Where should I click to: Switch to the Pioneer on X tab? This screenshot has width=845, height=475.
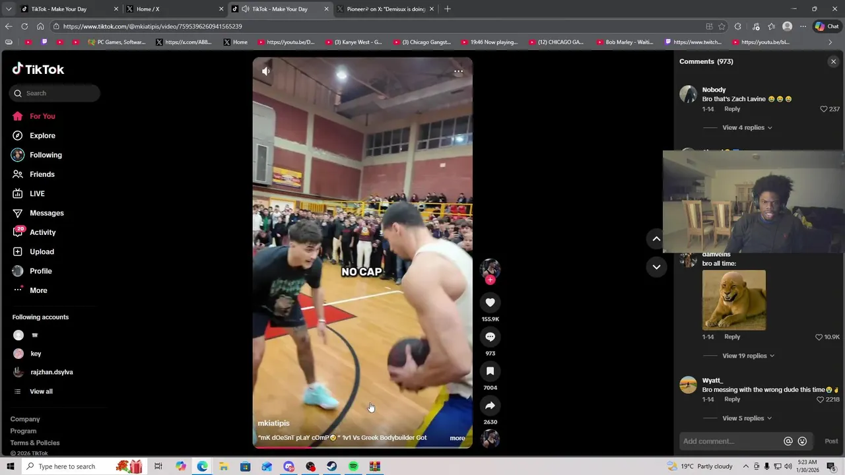[x=385, y=9]
